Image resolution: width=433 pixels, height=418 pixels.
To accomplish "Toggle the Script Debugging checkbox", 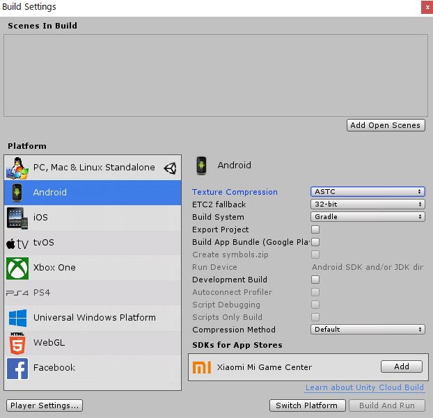I will point(315,305).
